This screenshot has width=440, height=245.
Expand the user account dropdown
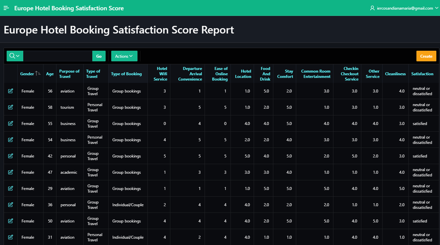(404, 8)
